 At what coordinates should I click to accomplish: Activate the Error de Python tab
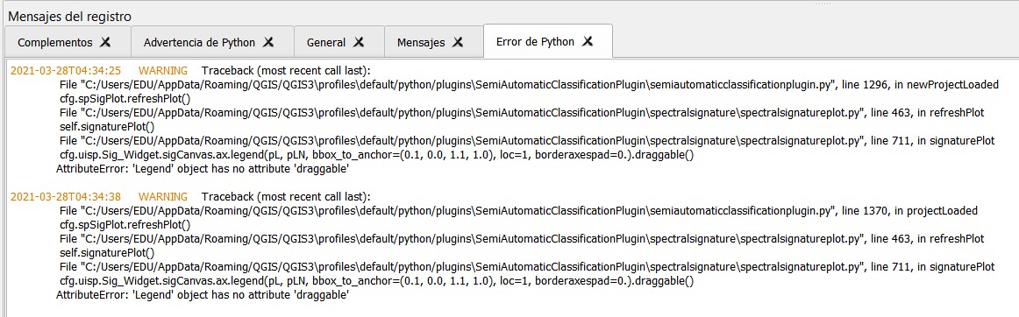click(535, 41)
